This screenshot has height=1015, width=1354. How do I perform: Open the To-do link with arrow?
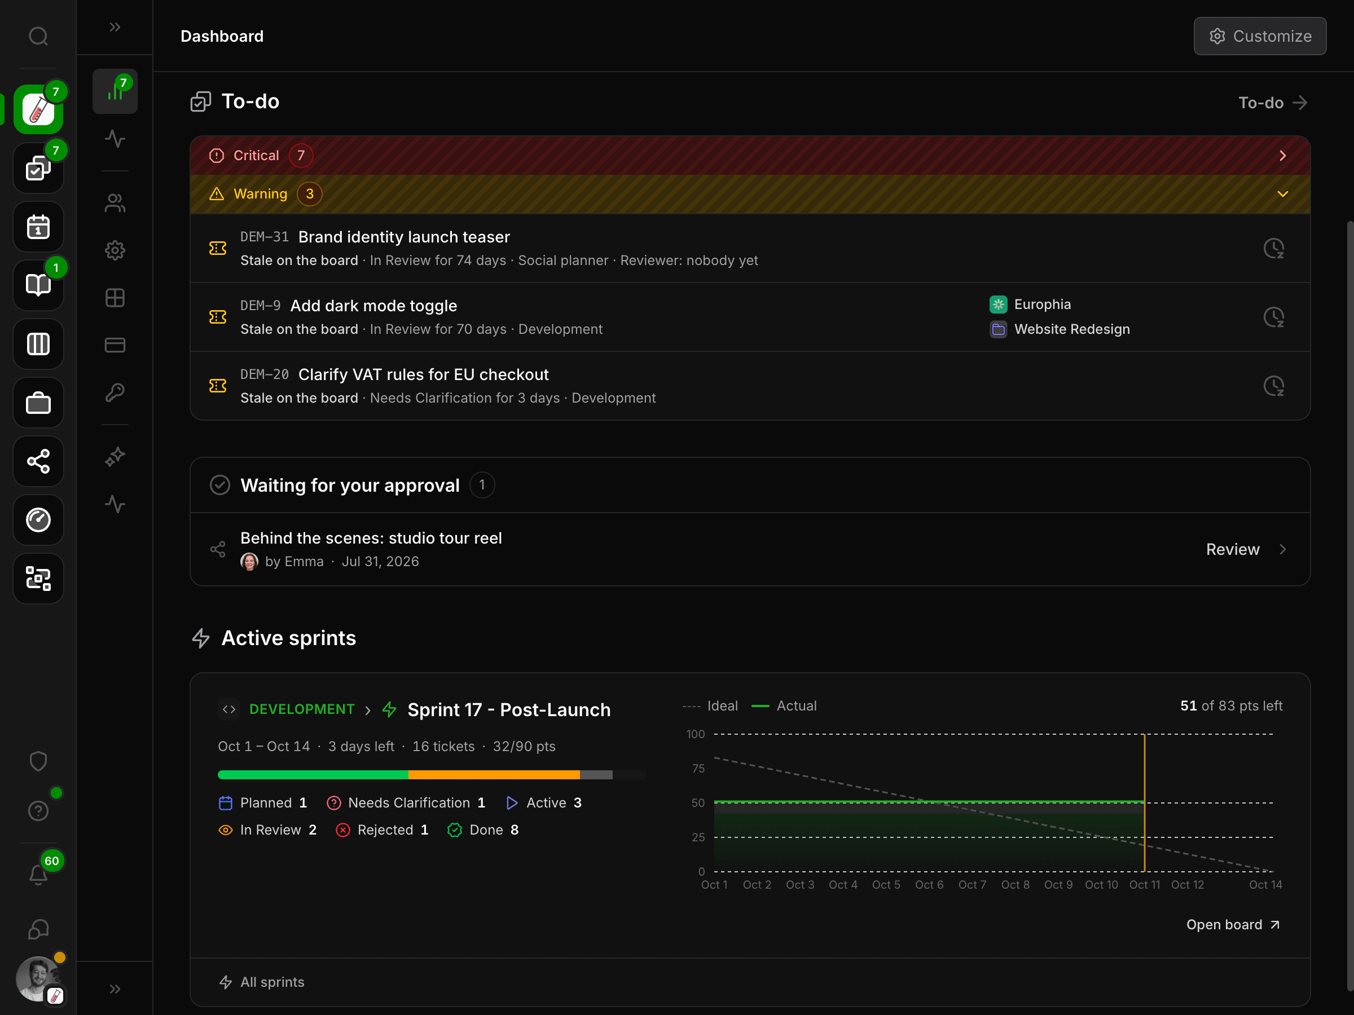[x=1273, y=103]
